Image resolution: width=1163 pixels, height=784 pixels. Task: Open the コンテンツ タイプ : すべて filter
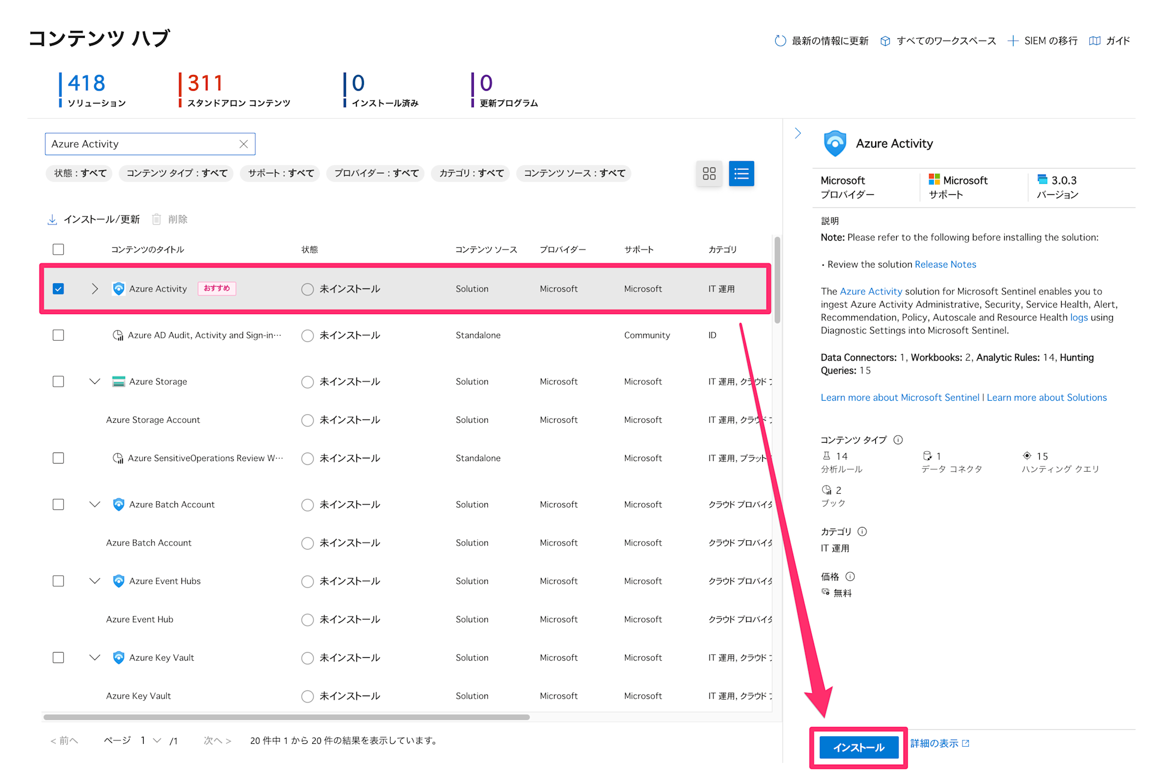176,173
